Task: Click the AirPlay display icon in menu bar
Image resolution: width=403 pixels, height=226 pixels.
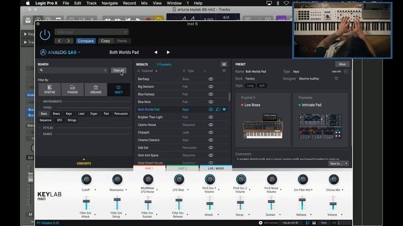Action: point(269,3)
